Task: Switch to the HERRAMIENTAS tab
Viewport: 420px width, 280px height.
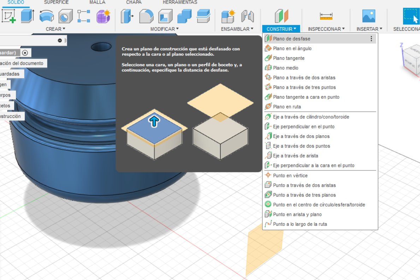Action: (180, 2)
